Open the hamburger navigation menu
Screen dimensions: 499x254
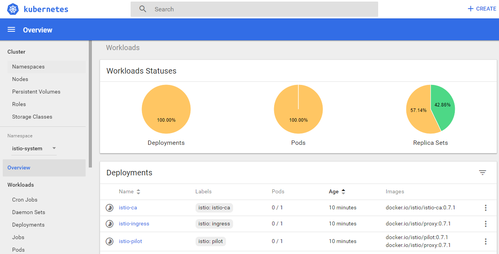pos(11,30)
